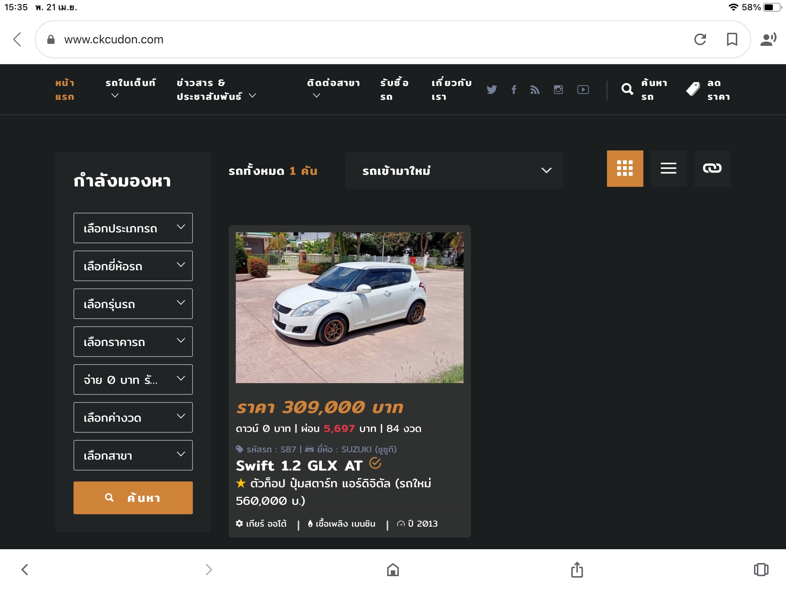Tap the browser bookmark icon
Screen dimensions: 786x590
pyautogui.click(x=732, y=39)
